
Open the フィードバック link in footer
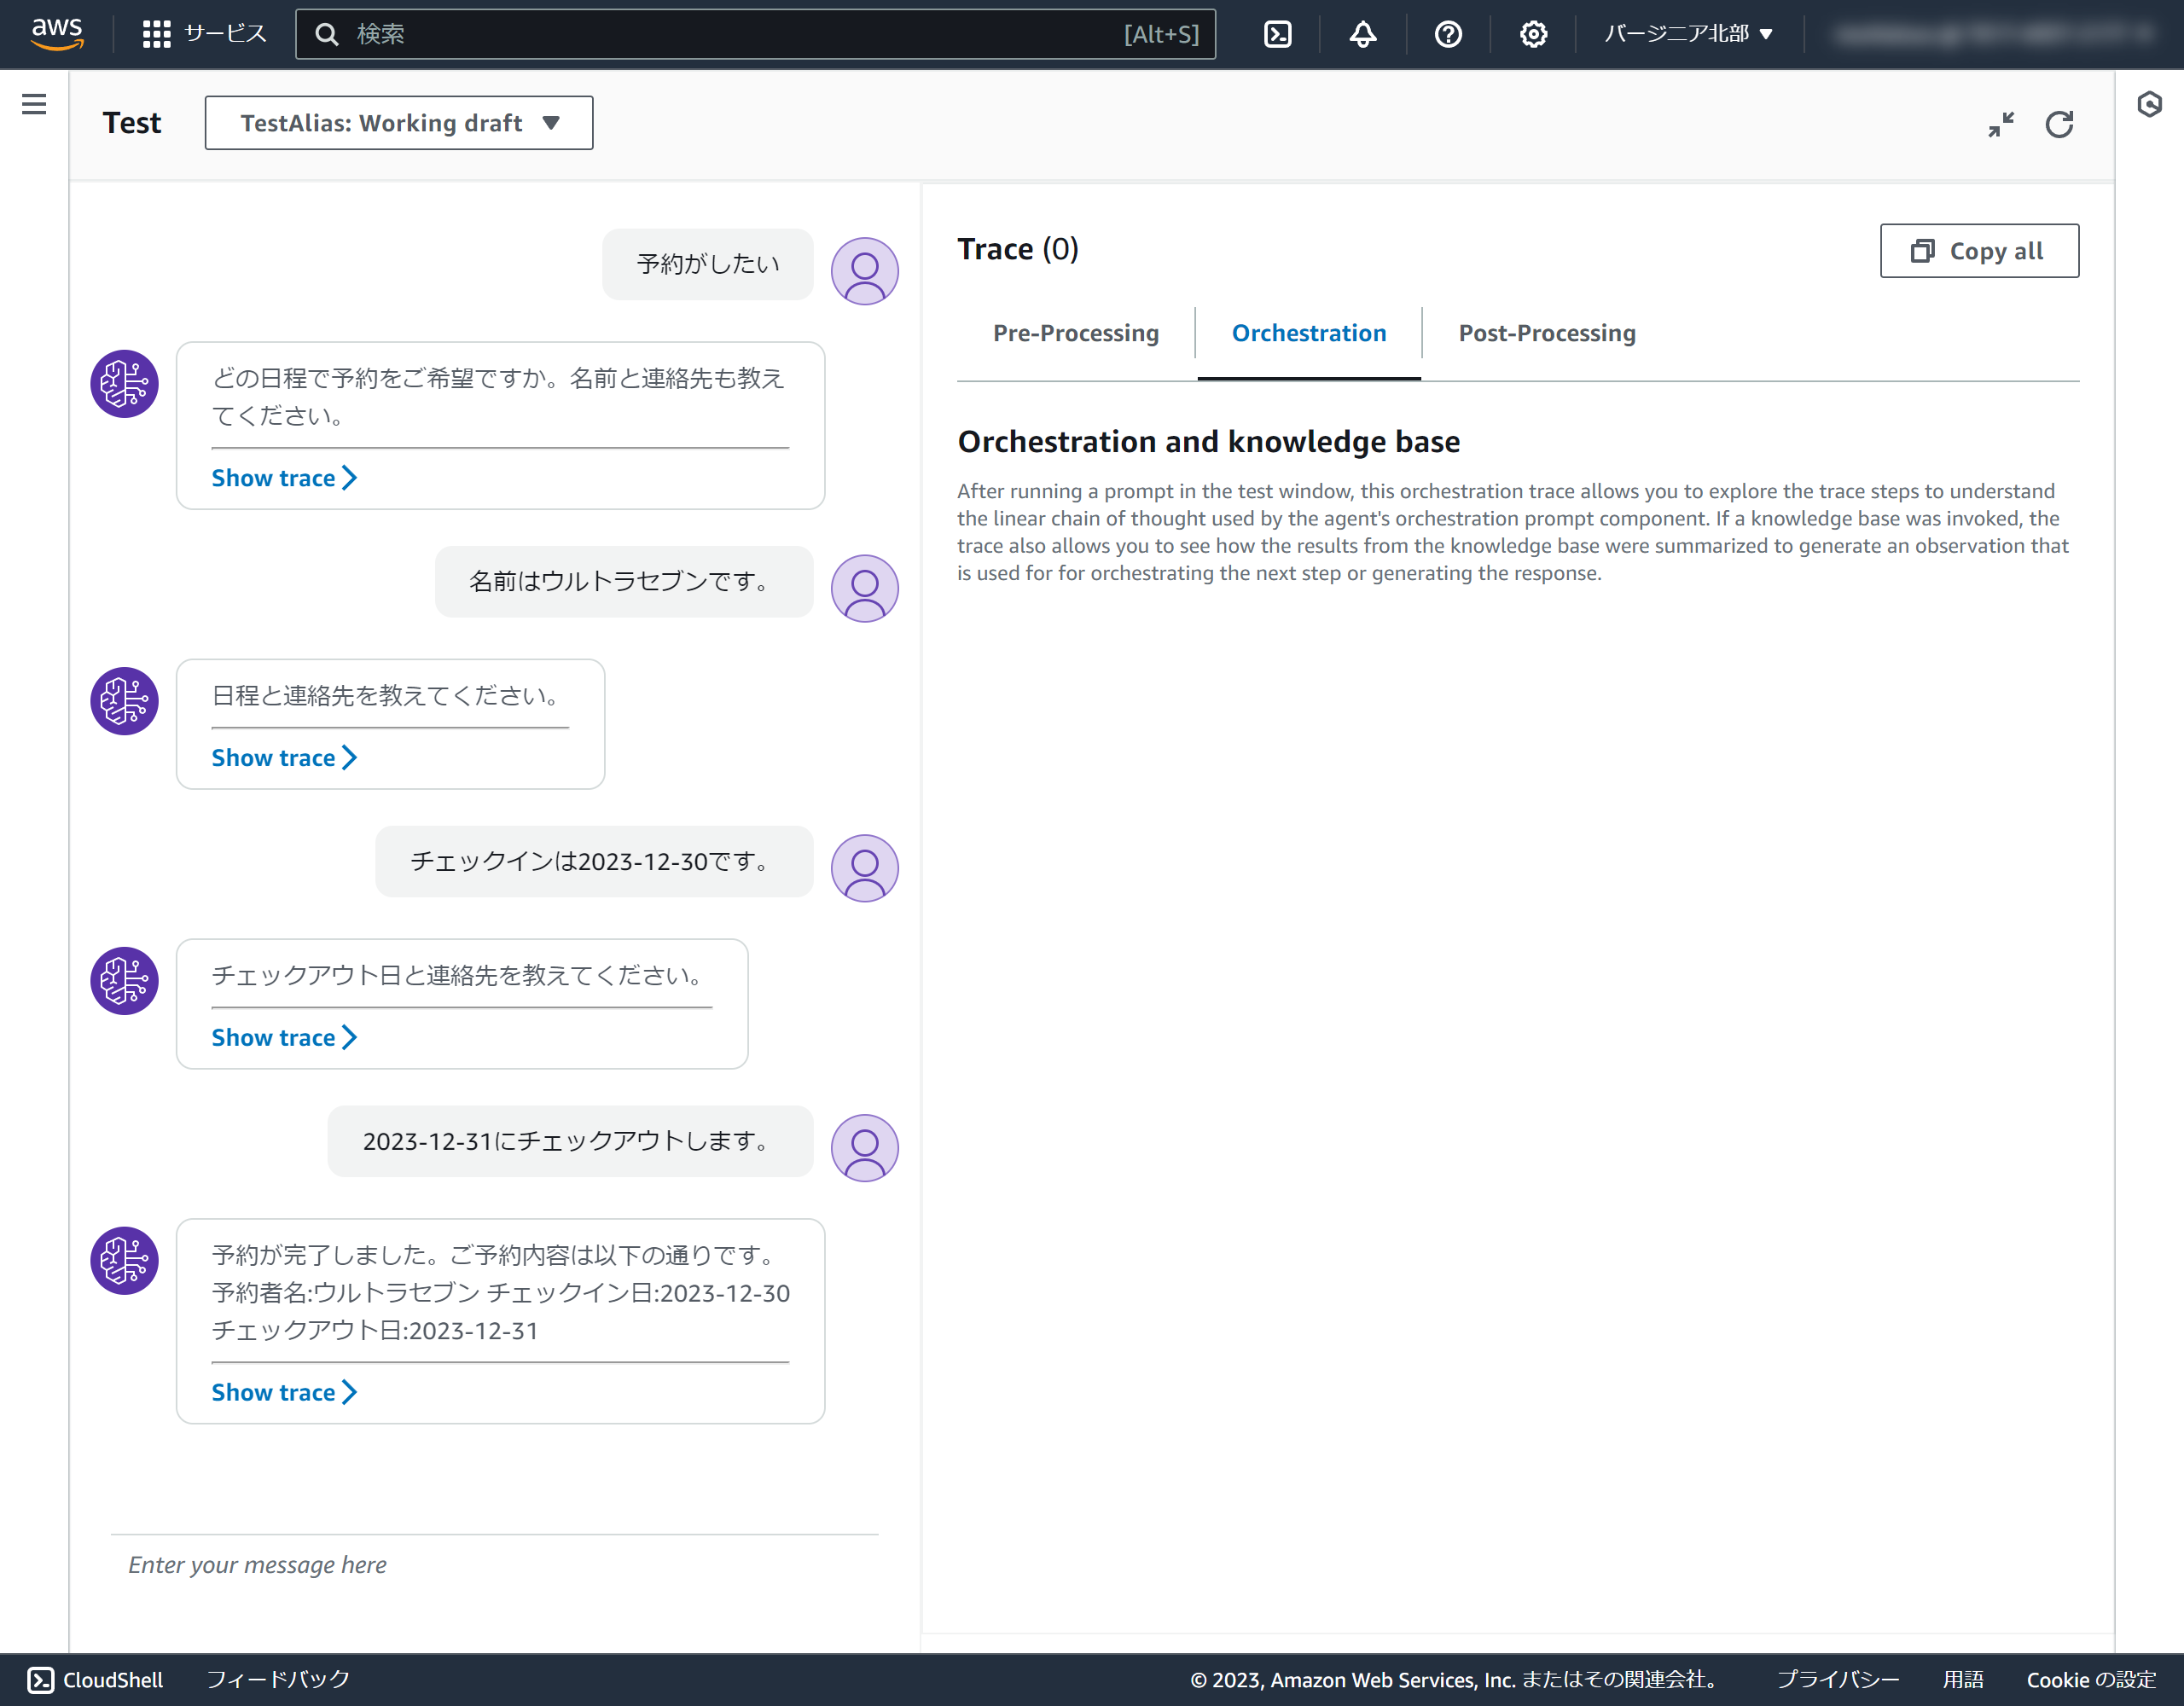click(278, 1679)
